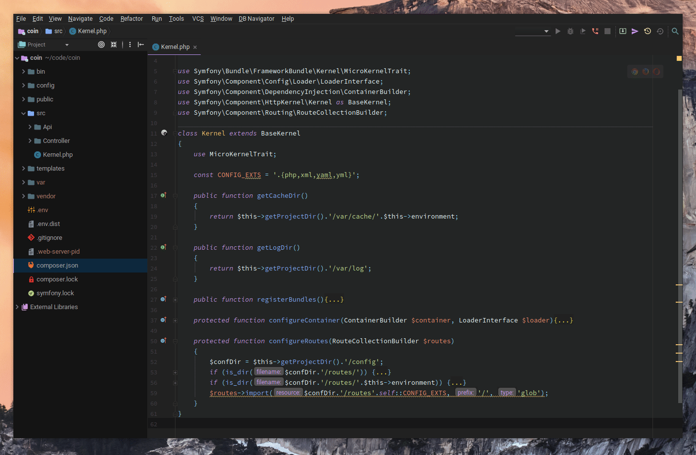
Task: Navigate to overridden method from line 17 gutter
Action: coord(164,195)
